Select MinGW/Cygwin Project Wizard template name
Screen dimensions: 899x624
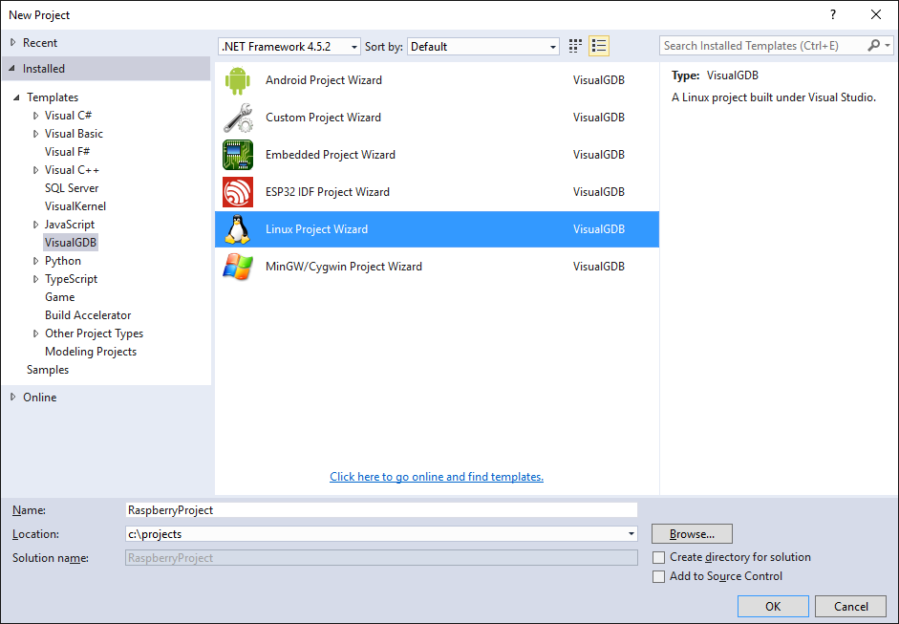pyautogui.click(x=343, y=267)
